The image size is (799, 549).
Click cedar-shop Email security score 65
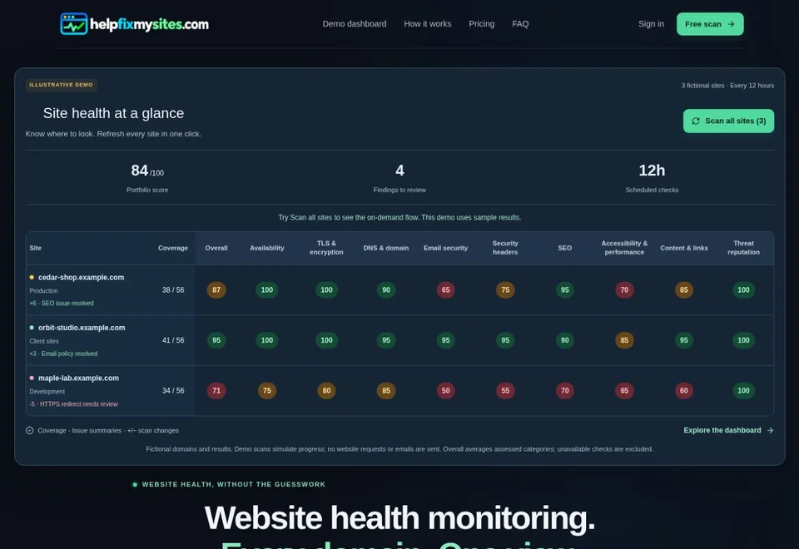coord(445,289)
